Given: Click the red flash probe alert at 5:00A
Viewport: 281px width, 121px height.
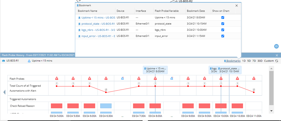Looking at the screenshot, I should (57, 78).
